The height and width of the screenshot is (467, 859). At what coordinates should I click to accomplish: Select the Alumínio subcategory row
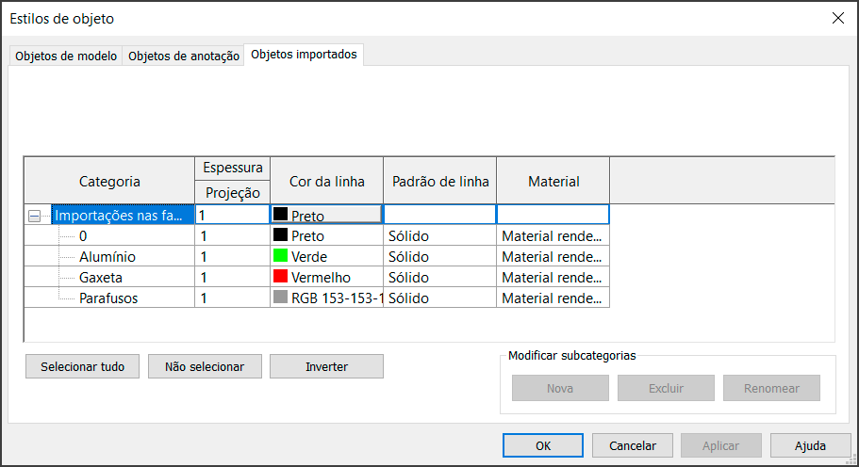[107, 257]
